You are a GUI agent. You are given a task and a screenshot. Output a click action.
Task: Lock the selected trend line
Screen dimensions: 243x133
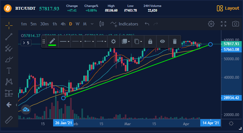tap(150, 41)
